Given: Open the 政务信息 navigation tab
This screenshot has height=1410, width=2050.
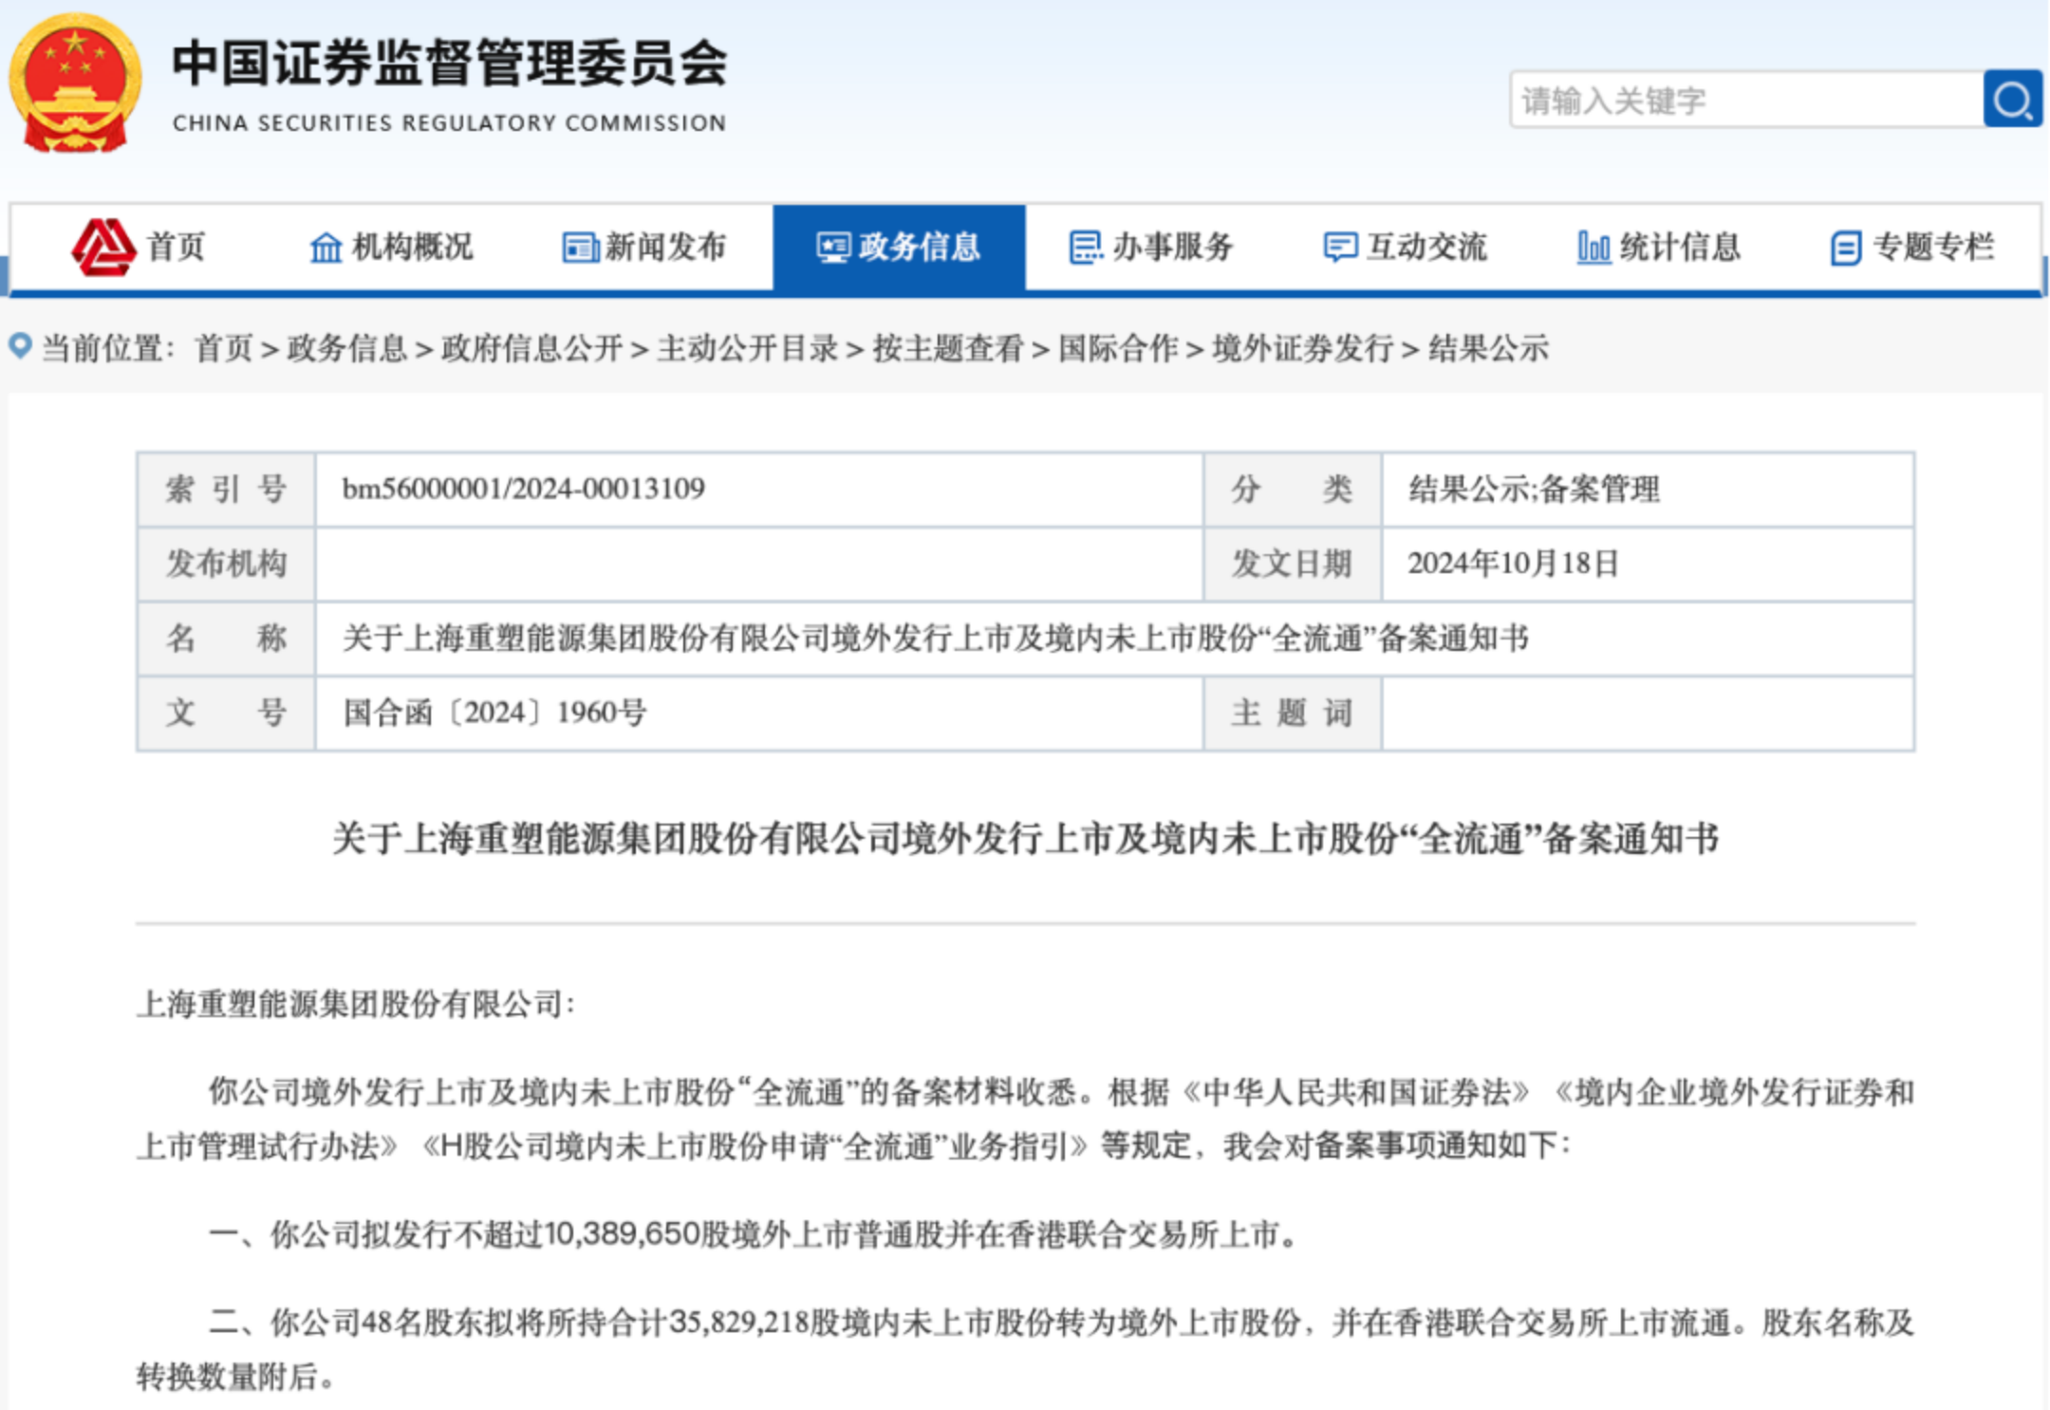Looking at the screenshot, I should (x=899, y=248).
